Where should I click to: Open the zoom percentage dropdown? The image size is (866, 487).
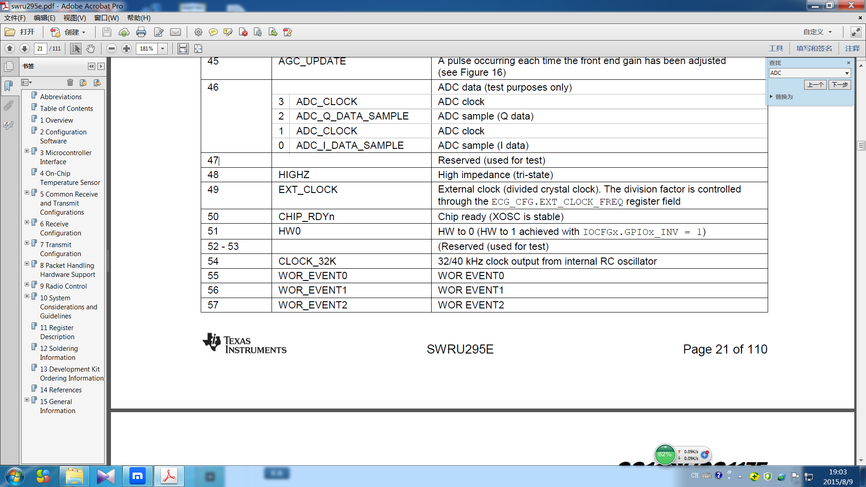(x=163, y=48)
